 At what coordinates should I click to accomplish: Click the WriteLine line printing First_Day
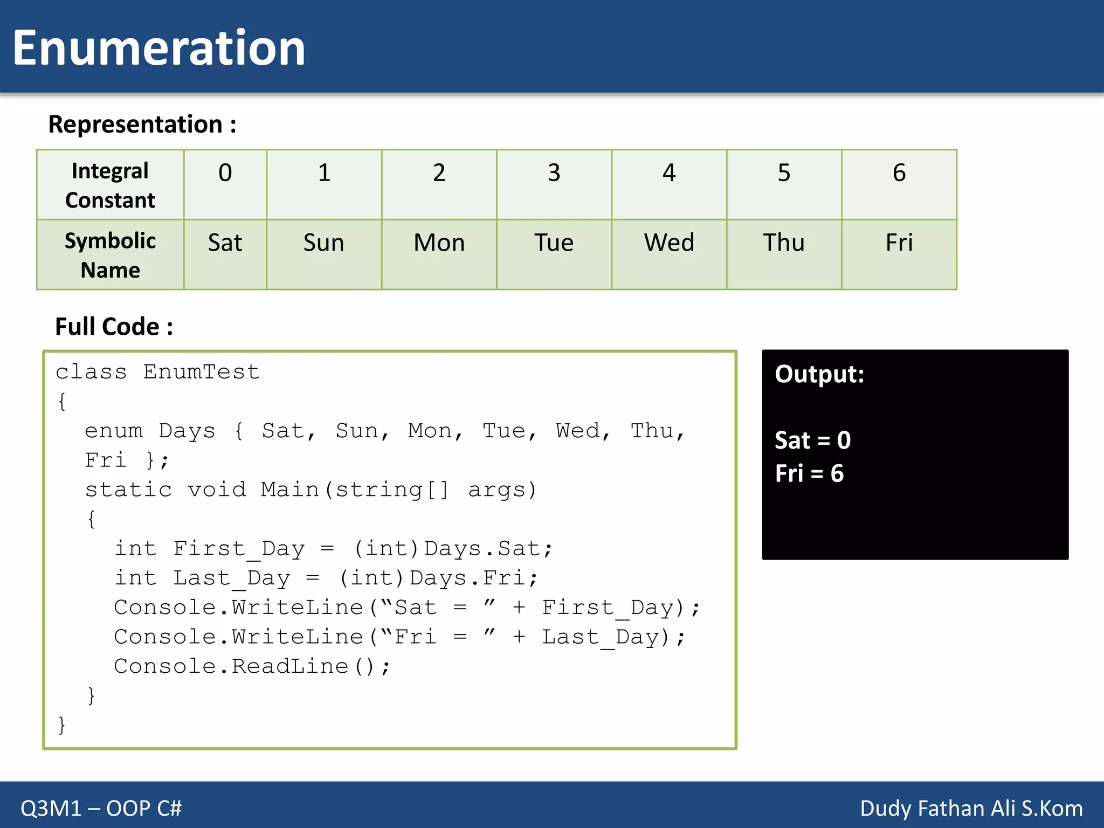click(x=407, y=608)
